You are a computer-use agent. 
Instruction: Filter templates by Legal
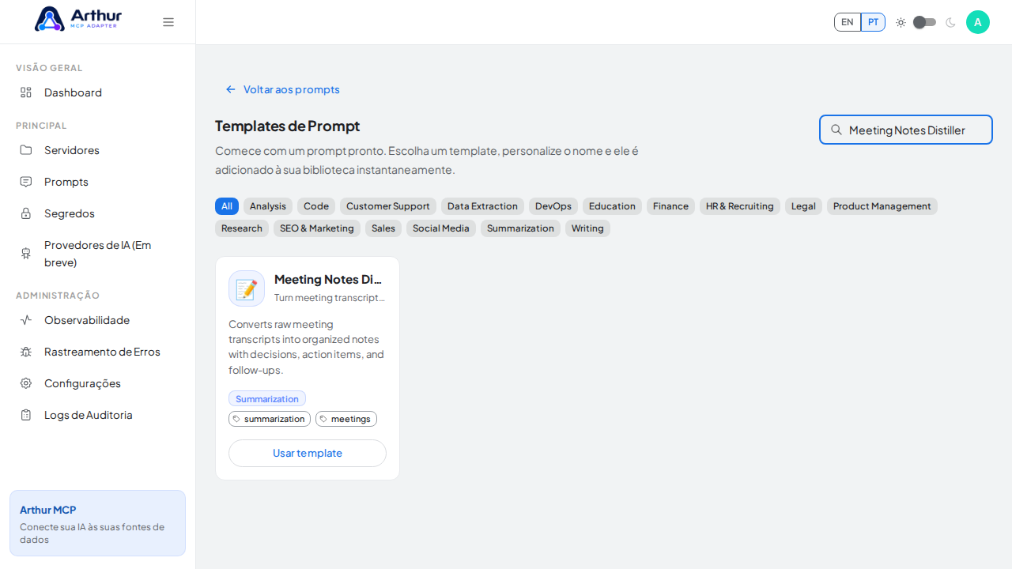(803, 206)
